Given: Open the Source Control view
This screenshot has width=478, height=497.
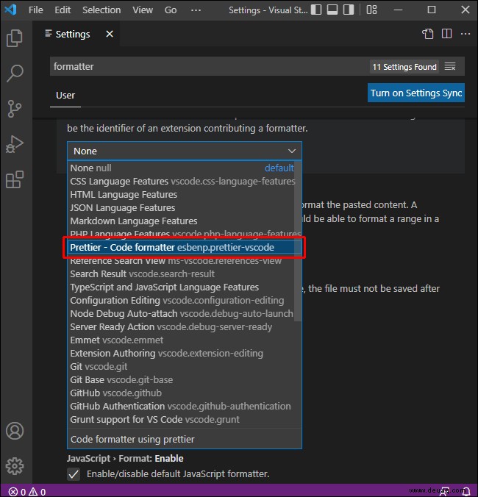Looking at the screenshot, I should click(x=15, y=109).
